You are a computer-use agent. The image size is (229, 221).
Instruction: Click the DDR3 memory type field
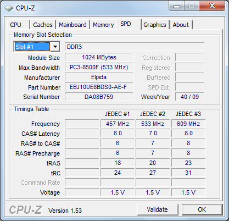tap(135, 47)
